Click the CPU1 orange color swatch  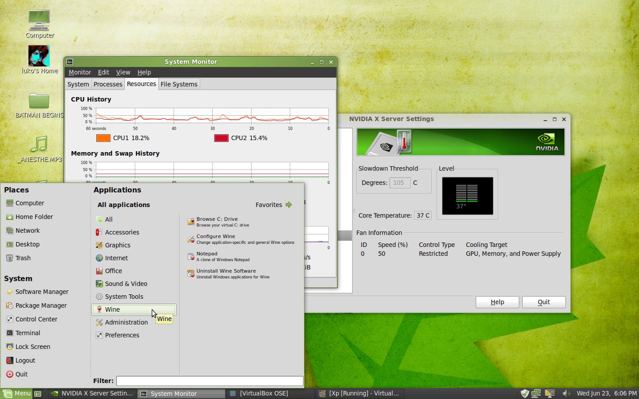[103, 138]
